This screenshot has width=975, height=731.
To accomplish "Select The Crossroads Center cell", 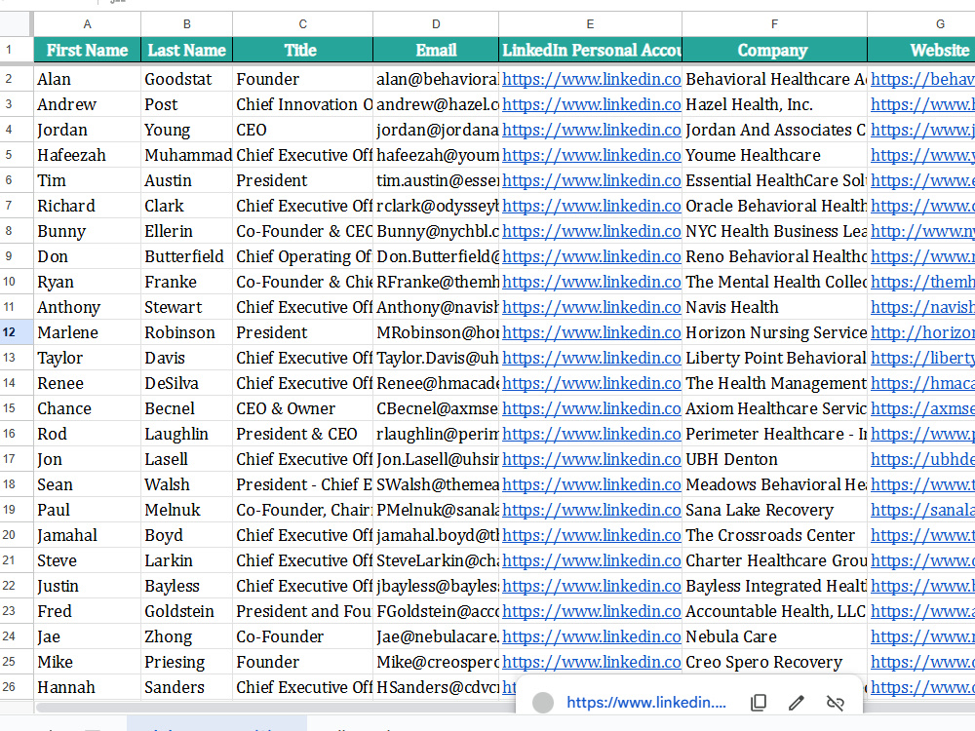I will tap(774, 535).
